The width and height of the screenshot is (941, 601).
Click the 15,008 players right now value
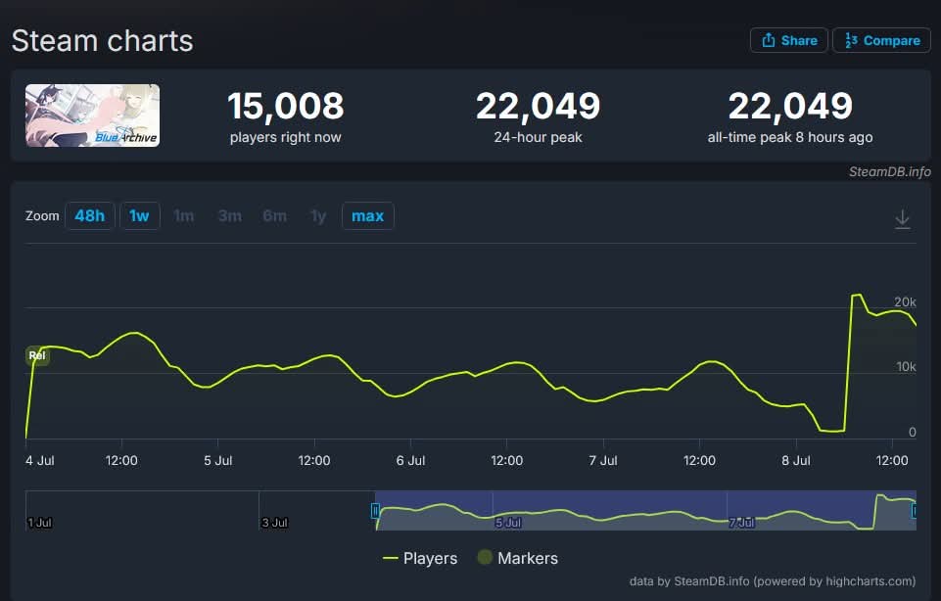point(286,106)
